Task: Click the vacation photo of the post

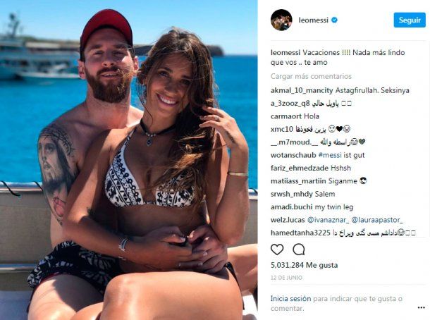Action: coord(128,160)
